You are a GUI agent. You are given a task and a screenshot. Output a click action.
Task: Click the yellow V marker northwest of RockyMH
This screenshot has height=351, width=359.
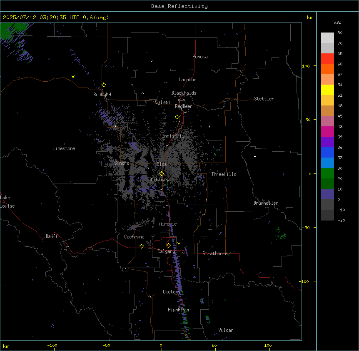click(x=73, y=77)
